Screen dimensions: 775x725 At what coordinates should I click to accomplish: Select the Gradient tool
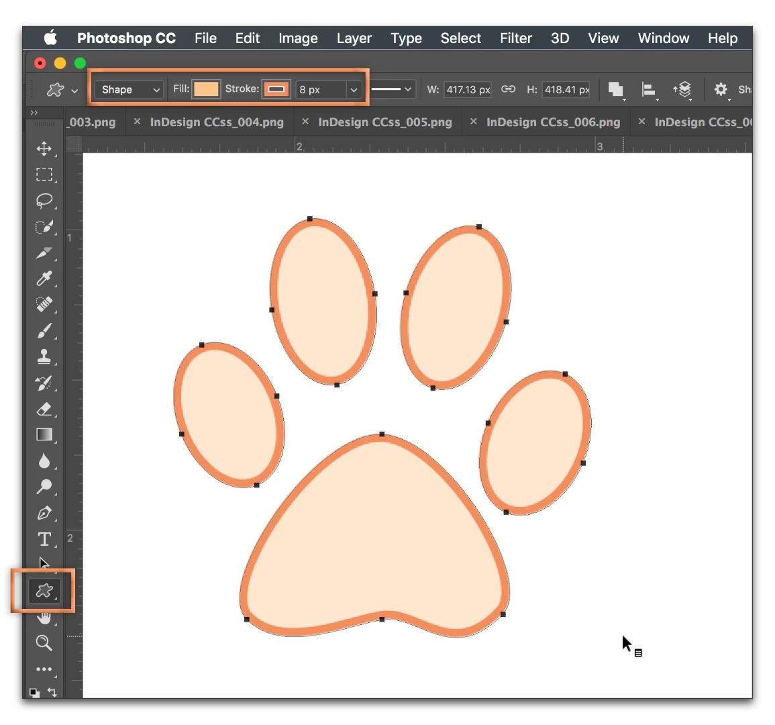tap(44, 435)
